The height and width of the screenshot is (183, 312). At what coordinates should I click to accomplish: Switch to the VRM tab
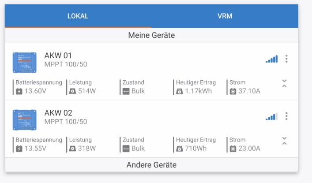[x=225, y=16]
